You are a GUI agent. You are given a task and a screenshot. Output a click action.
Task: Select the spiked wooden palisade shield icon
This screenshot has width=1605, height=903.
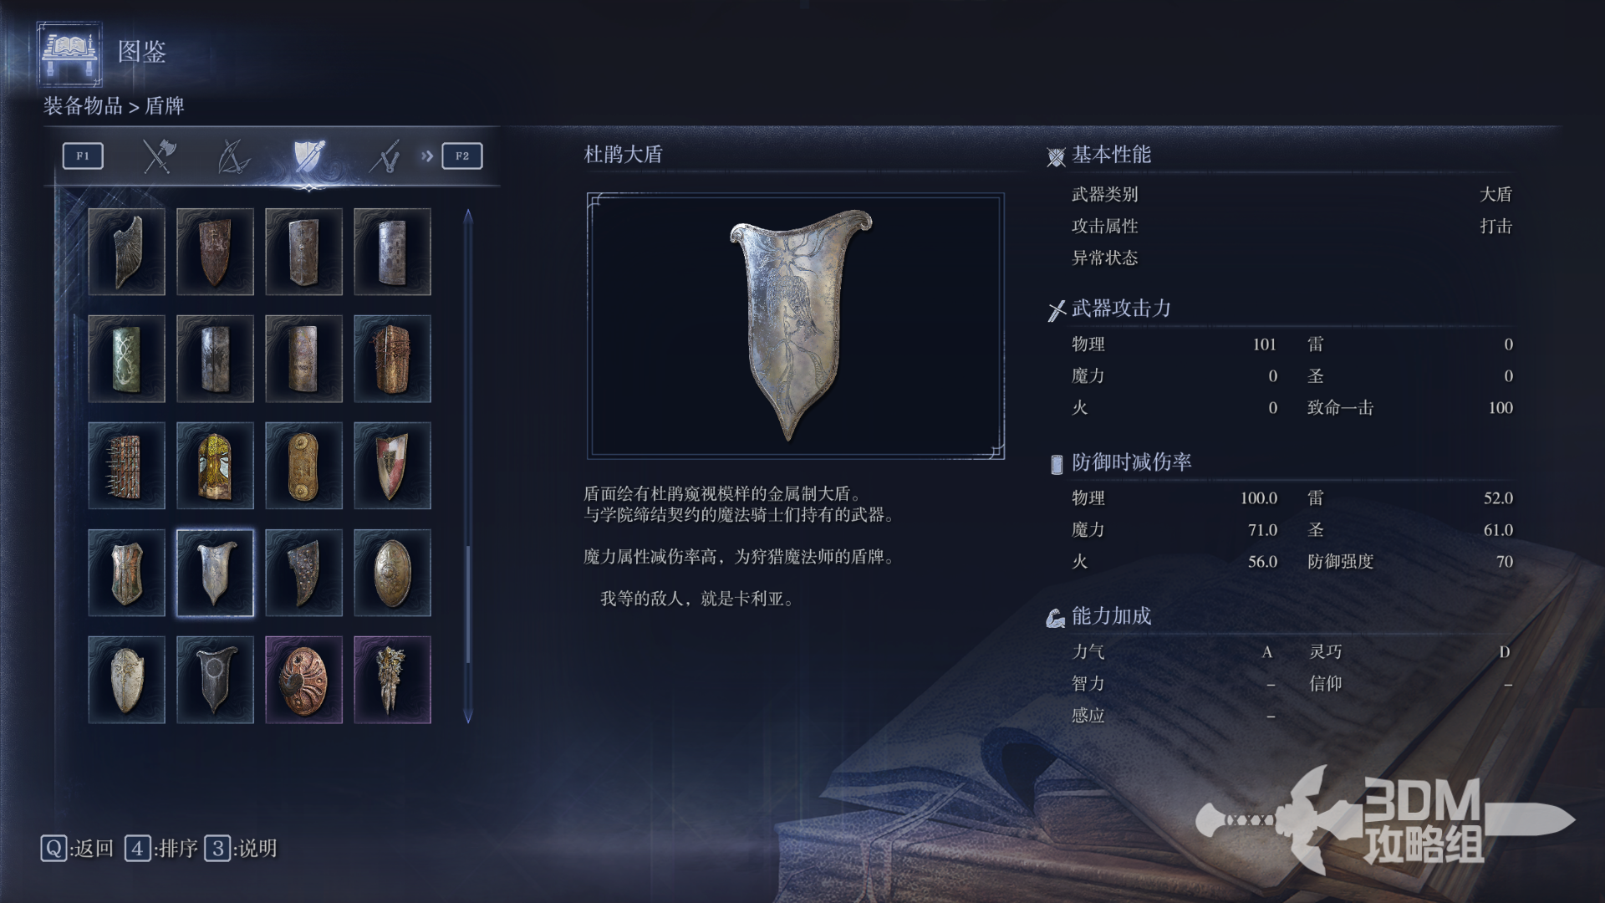tap(126, 466)
